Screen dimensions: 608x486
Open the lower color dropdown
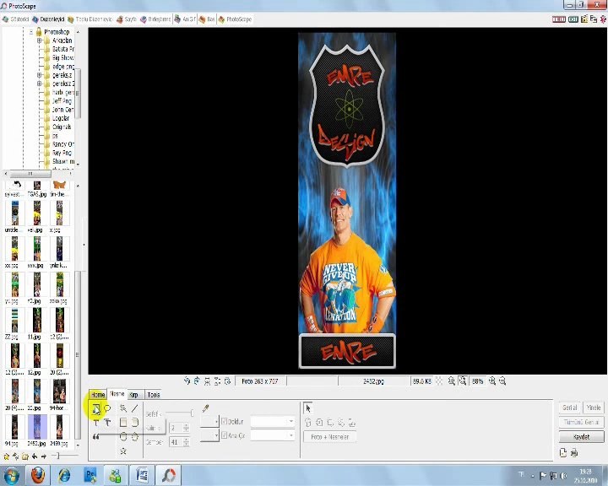coord(209,435)
